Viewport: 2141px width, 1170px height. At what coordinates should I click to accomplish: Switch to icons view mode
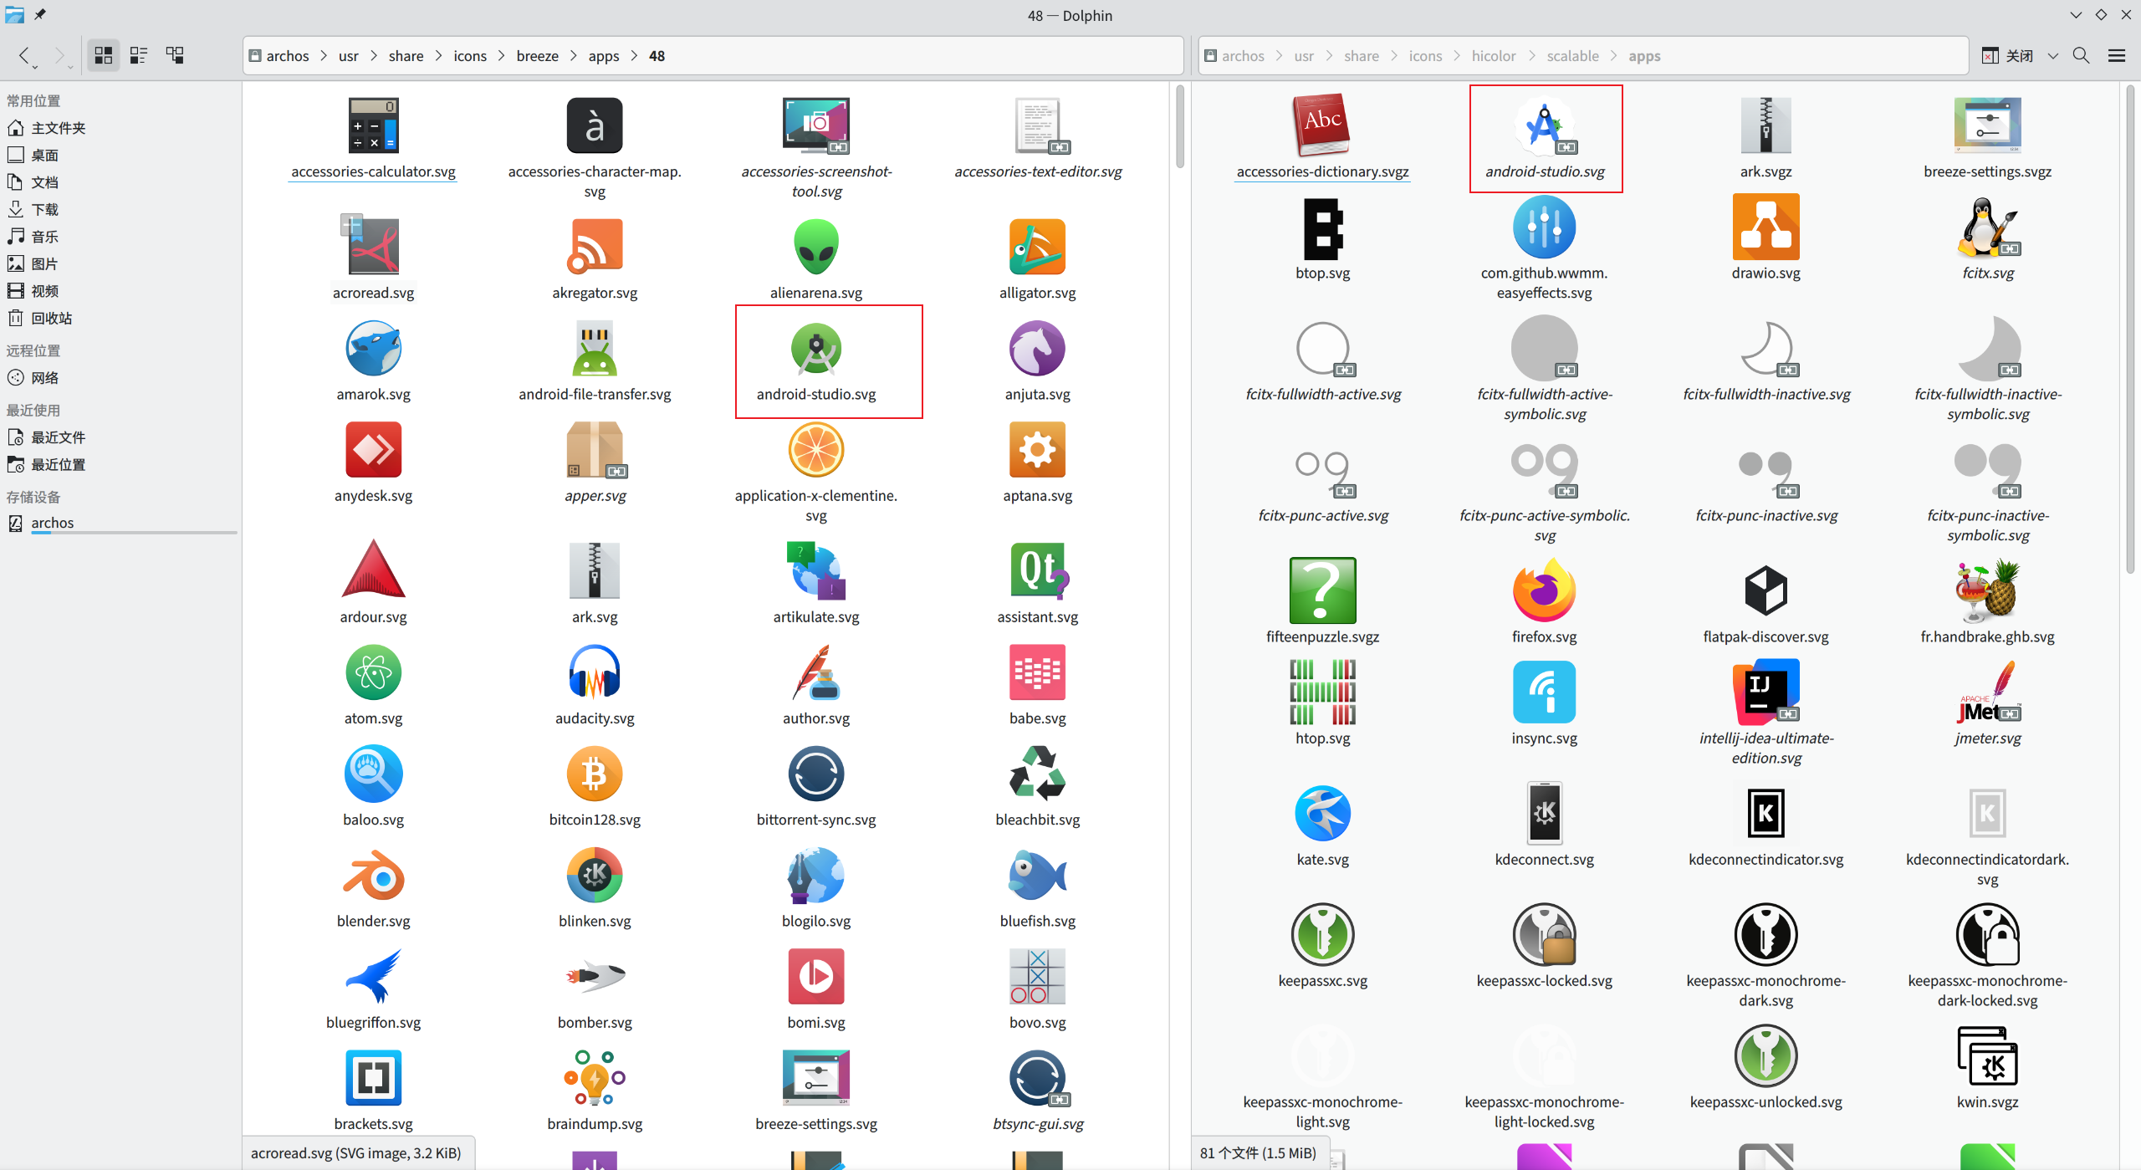tap(103, 56)
